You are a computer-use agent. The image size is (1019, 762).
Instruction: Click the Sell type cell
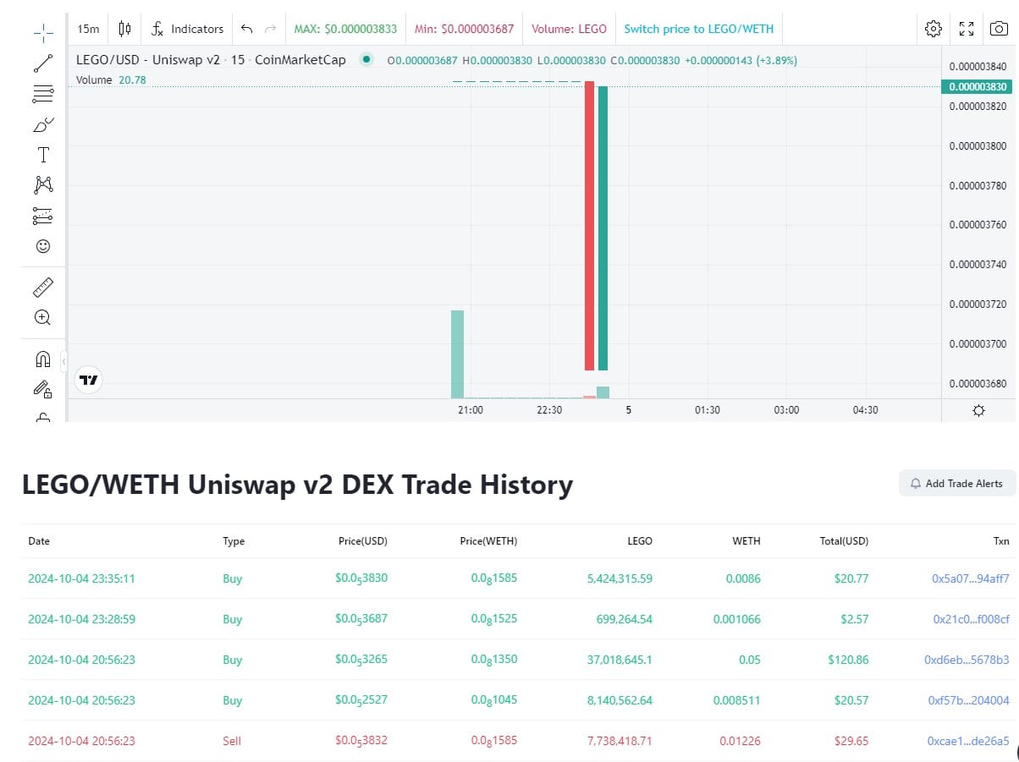[232, 742]
